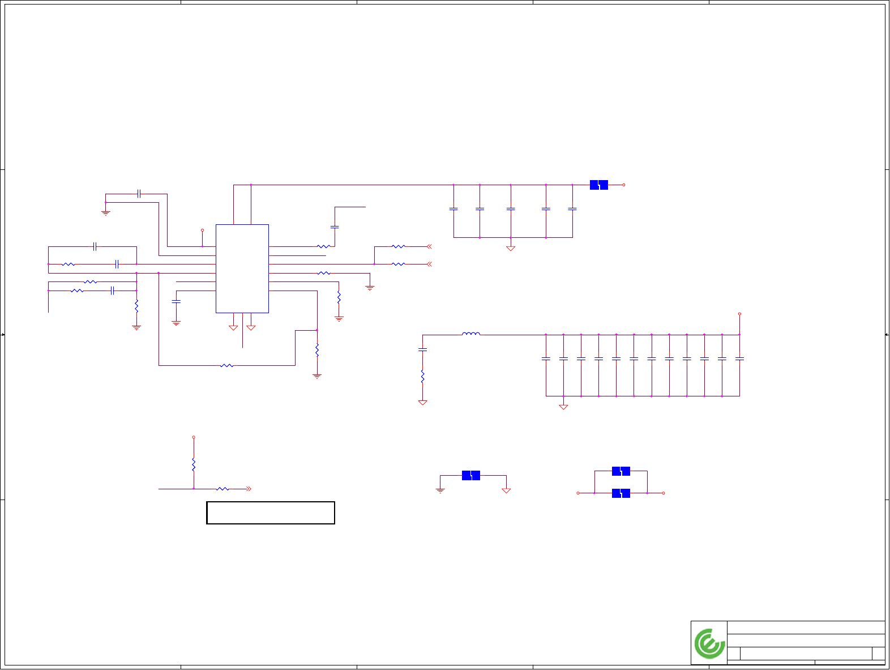890x670 pixels.
Task: Click the ground triangle under the twelve-capacitor bank
Action: pyautogui.click(x=563, y=407)
